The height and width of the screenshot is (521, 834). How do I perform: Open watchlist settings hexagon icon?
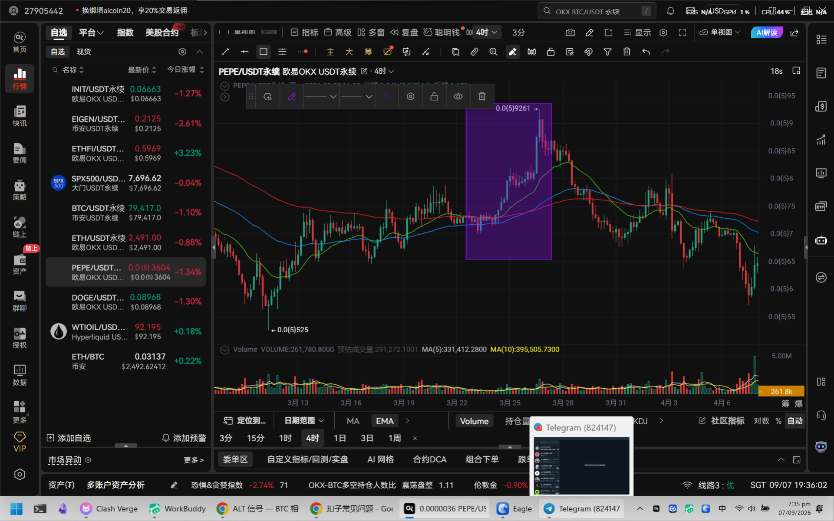pyautogui.click(x=182, y=52)
